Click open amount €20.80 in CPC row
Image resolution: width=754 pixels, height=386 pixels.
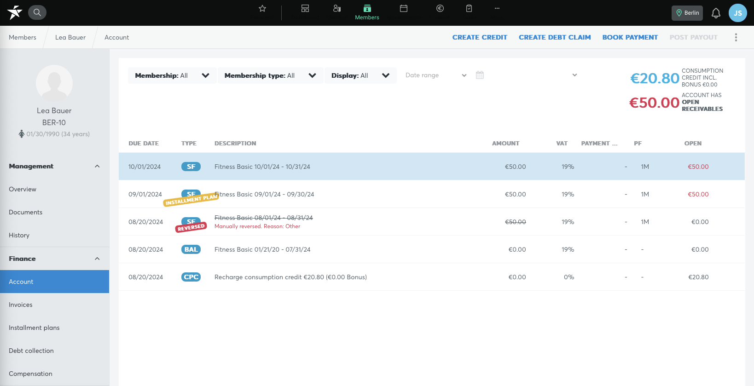[698, 277]
